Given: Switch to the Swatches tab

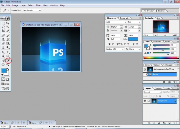Looking at the screenshot, I should [x=157, y=41].
